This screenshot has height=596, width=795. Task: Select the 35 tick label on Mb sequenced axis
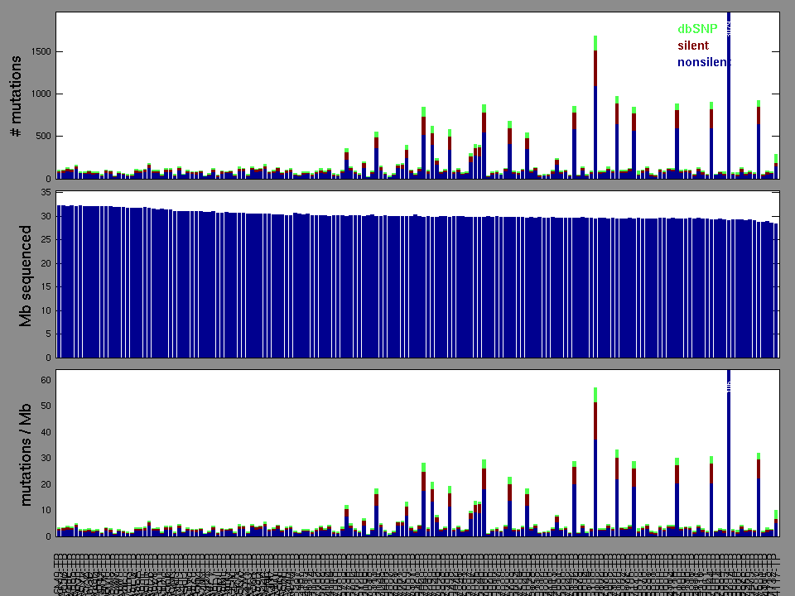point(46,193)
